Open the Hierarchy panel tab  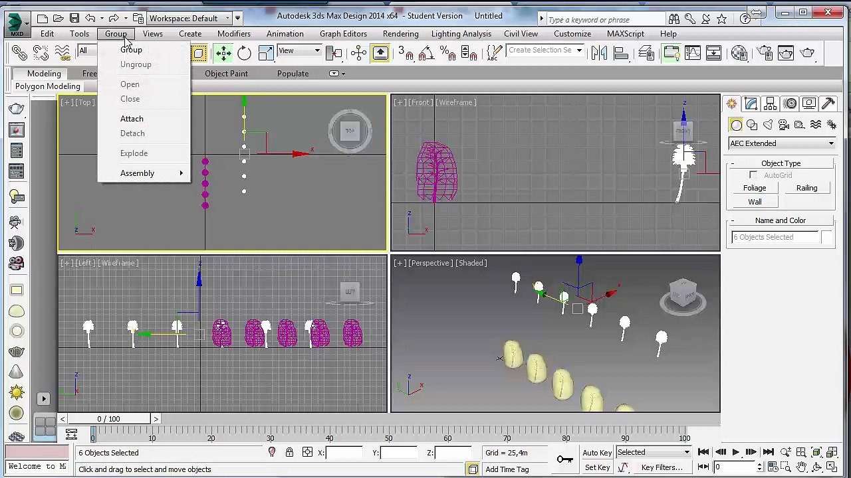click(770, 104)
